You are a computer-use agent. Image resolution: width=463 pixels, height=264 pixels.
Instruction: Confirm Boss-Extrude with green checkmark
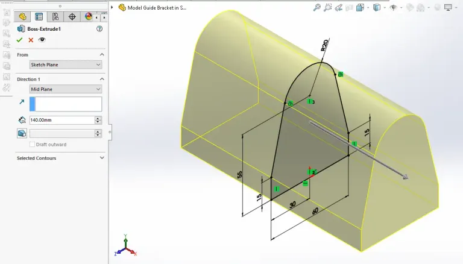click(x=20, y=40)
